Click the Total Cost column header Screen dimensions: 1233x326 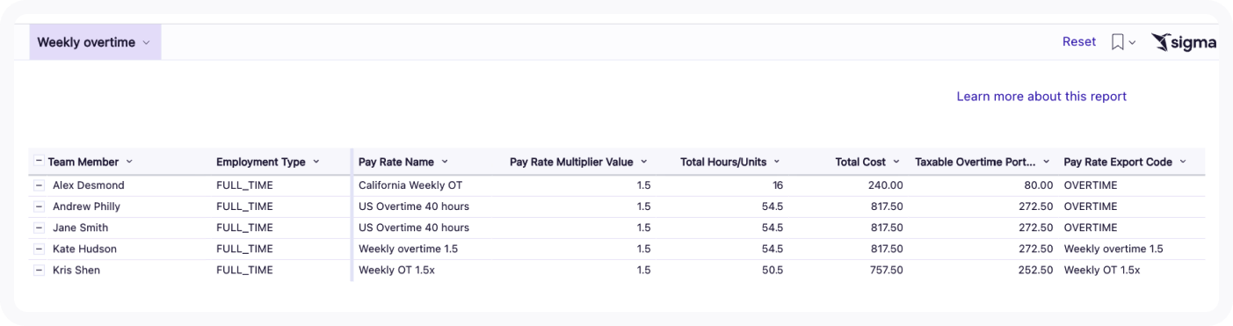[860, 162]
